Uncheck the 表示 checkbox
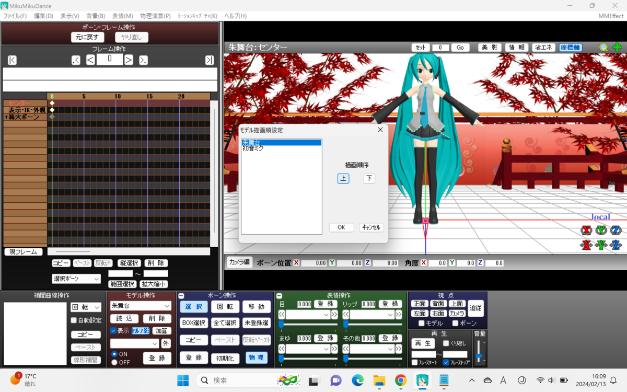627x392 pixels. pyautogui.click(x=113, y=330)
